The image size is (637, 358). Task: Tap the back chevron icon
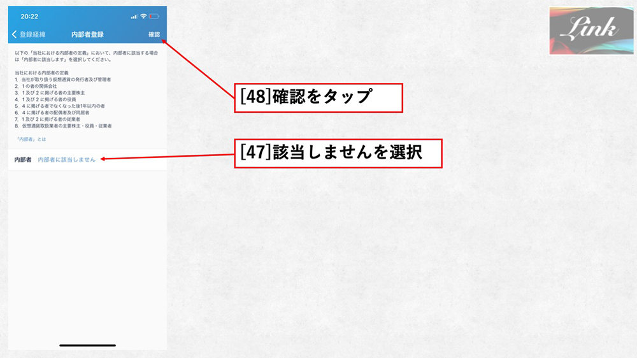(x=14, y=34)
